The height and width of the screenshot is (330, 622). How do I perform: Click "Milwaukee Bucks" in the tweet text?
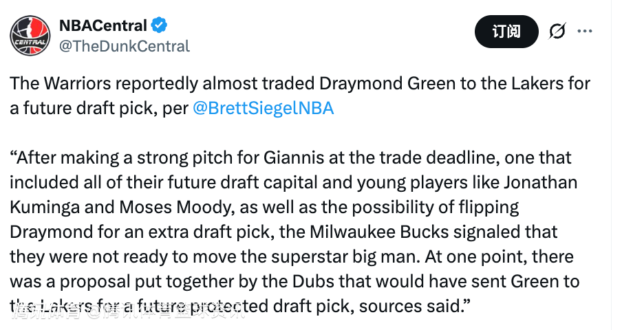(x=380, y=232)
